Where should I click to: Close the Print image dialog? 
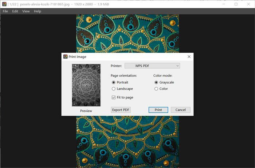tap(189, 57)
